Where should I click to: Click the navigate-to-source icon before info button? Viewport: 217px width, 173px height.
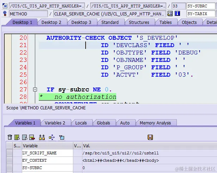click(x=170, y=14)
